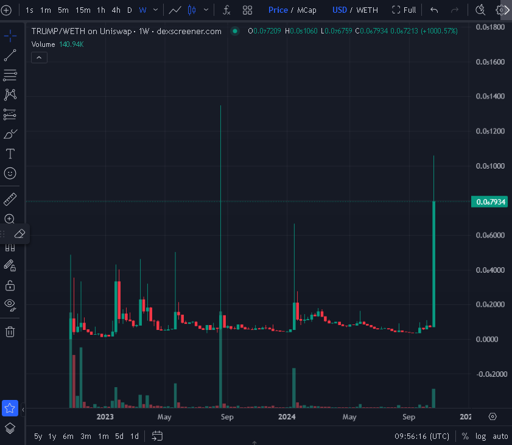Select the 1m interval in top bar
This screenshot has height=445, width=512.
pos(46,10)
